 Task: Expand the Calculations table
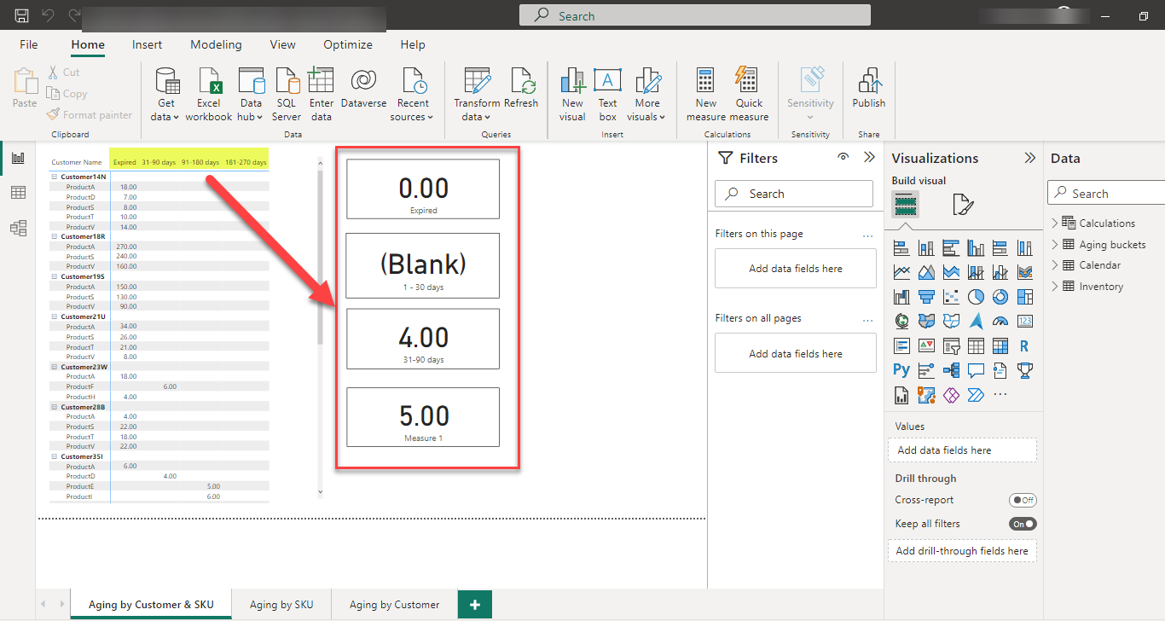1055,223
